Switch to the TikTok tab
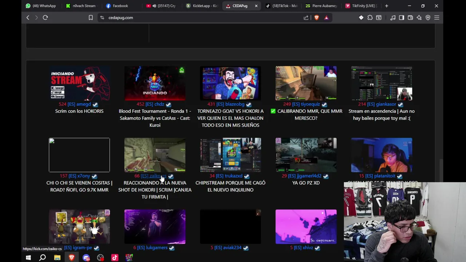Screen dimensions: 466x262 coord(281,6)
